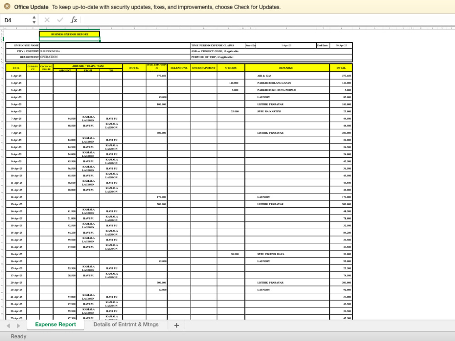This screenshot has width=455, height=341.
Task: Click the HOTEL column header cell
Action: (x=134, y=68)
